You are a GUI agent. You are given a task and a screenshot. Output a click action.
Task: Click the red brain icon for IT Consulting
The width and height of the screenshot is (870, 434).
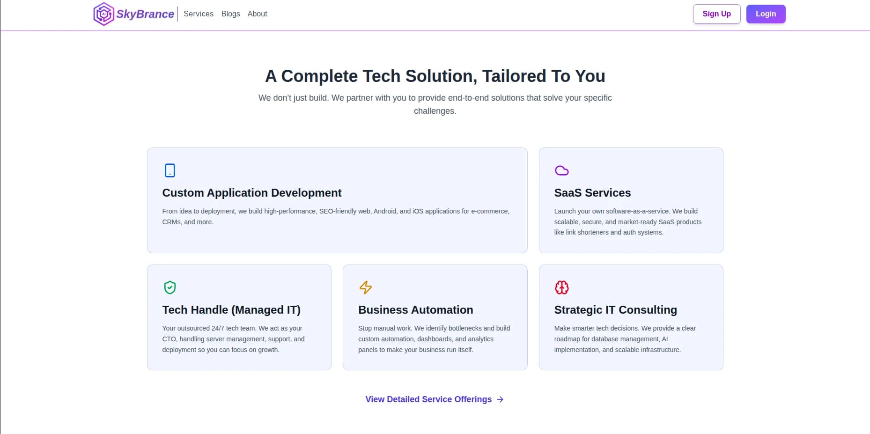tap(561, 287)
